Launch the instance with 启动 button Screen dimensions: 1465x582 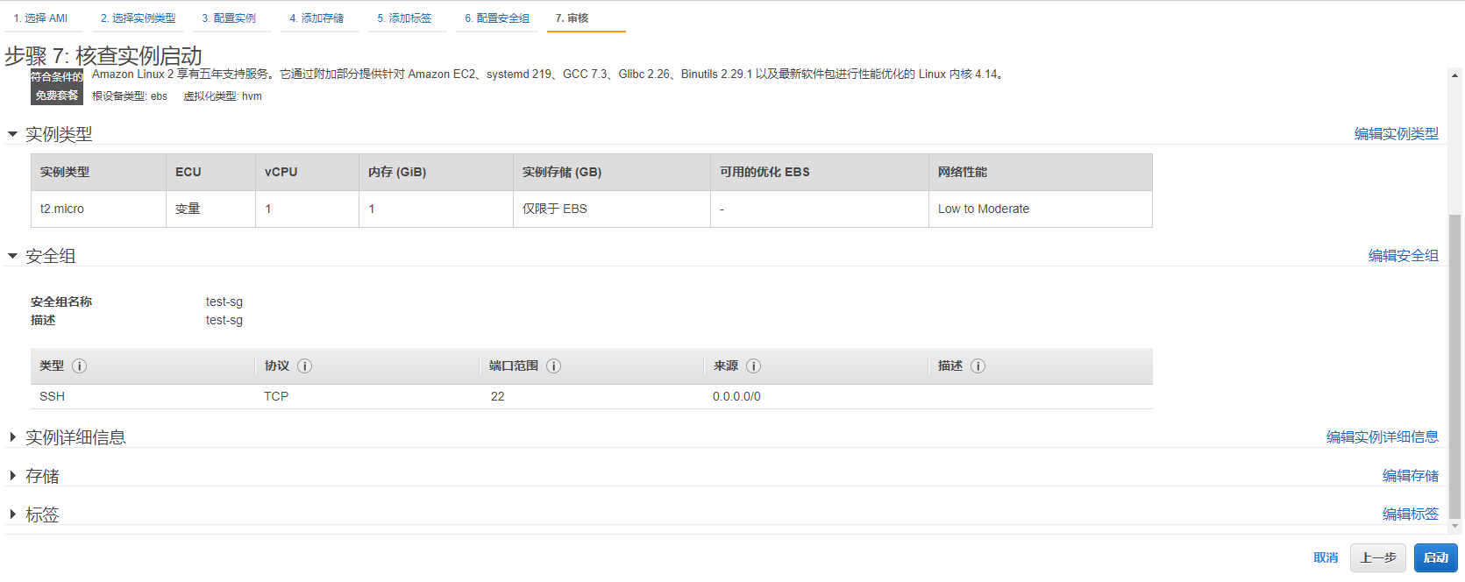(1435, 557)
